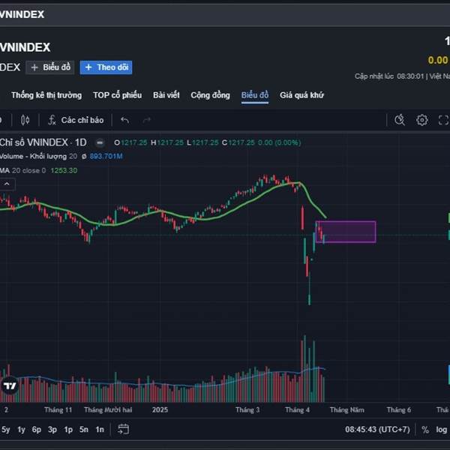Redo the last chart action
Screen dimensions: 450x450
click(147, 120)
